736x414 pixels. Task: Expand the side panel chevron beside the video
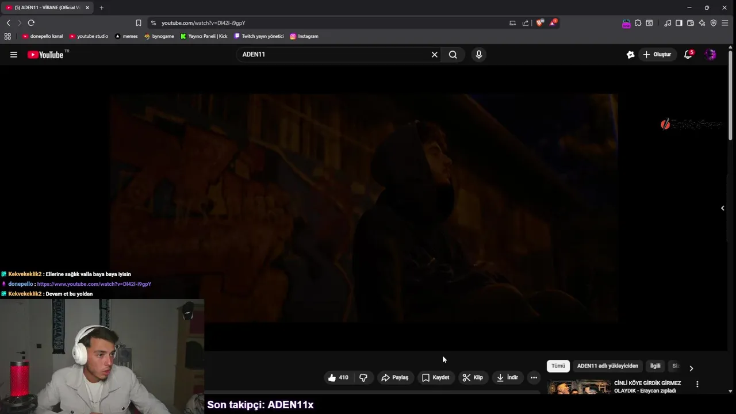tap(723, 208)
